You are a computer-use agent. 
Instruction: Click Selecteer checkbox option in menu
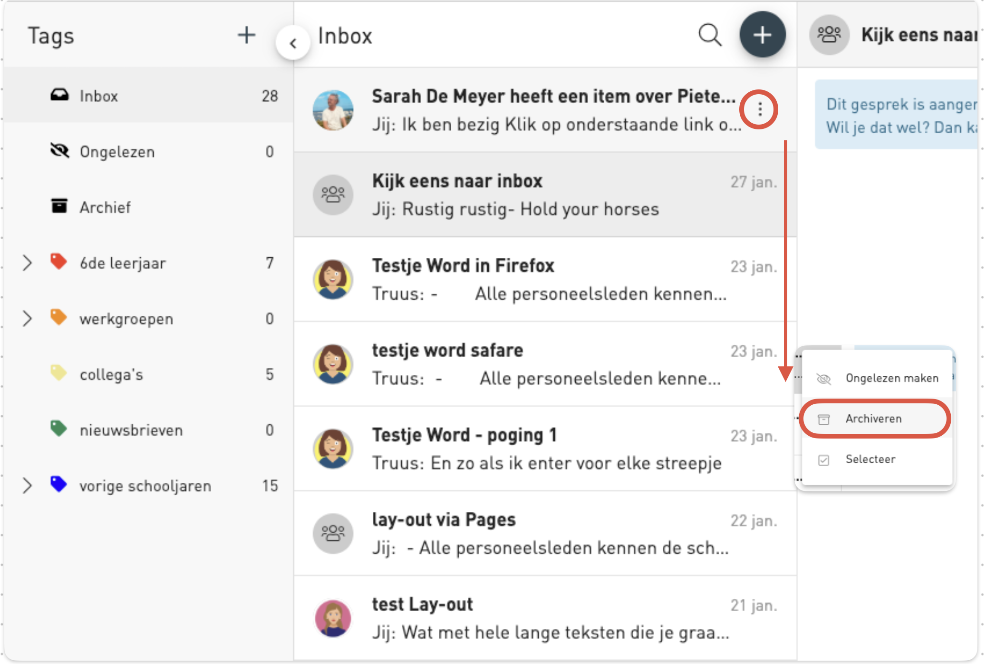tap(870, 459)
